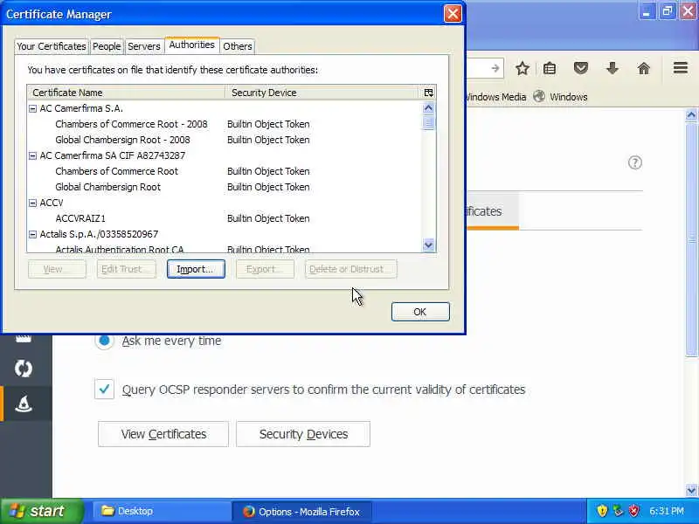Go to the Home page icon
This screenshot has width=699, height=524.
click(x=643, y=69)
